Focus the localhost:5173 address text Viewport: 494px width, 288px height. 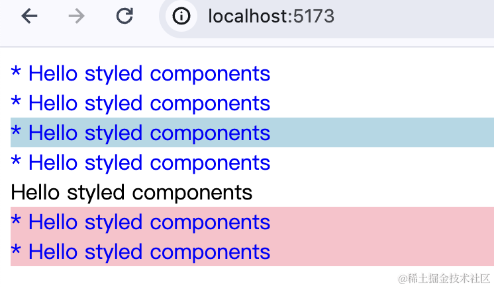click(271, 16)
